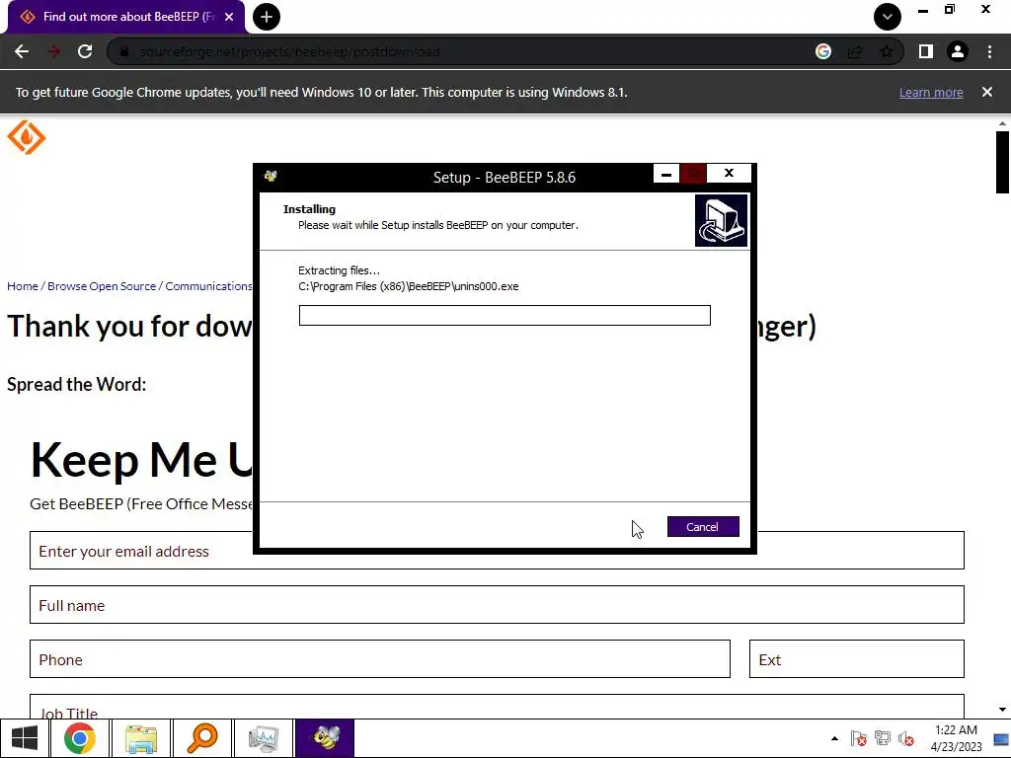Click the bee icon in Setup title bar
The width and height of the screenshot is (1011, 758).
coord(271,176)
